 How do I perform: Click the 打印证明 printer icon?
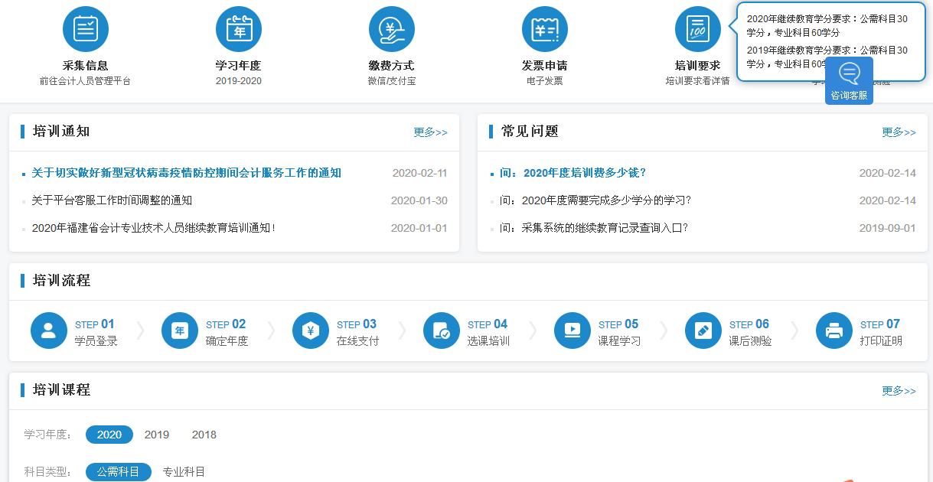point(834,331)
